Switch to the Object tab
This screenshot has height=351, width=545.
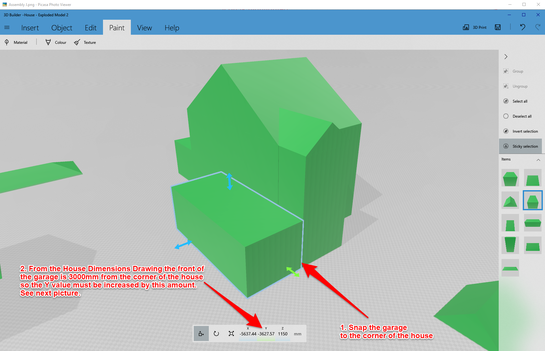[62, 28]
